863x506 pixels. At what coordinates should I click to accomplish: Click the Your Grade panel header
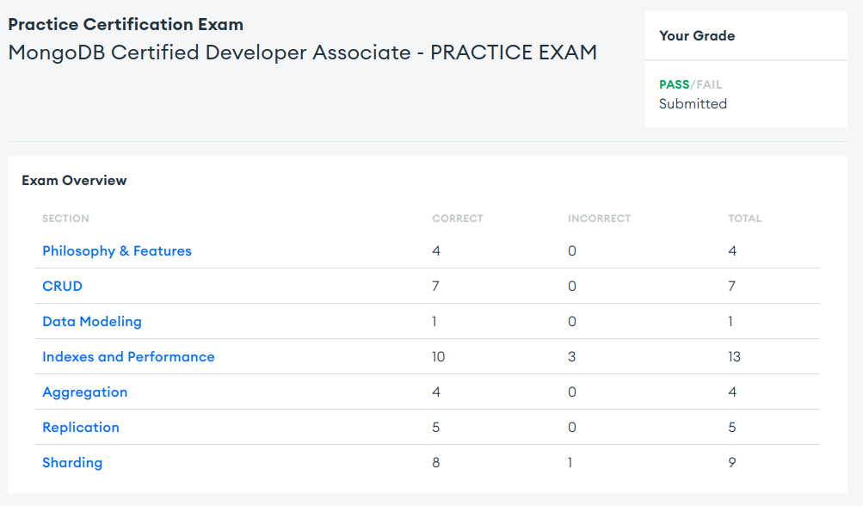(x=697, y=35)
